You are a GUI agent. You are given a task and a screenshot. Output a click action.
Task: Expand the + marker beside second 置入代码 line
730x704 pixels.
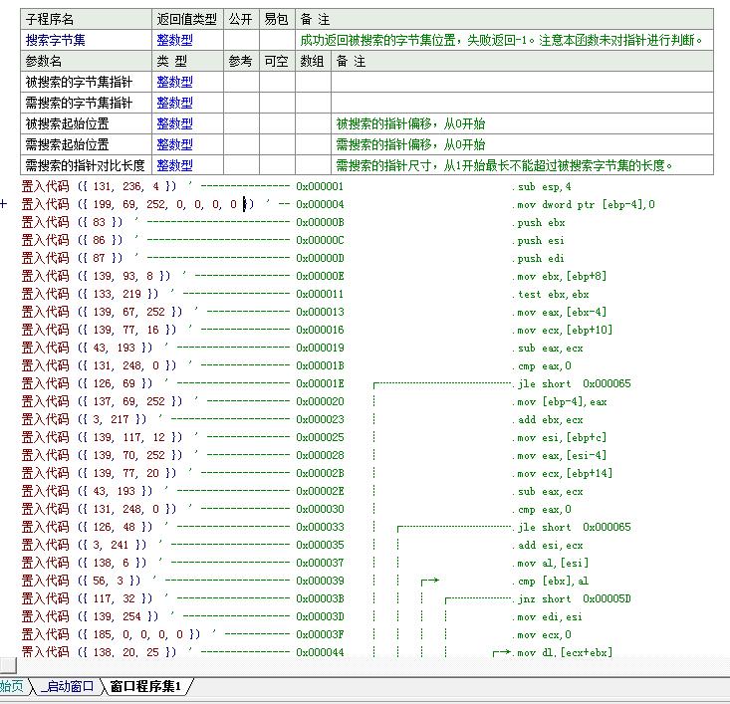[x=5, y=204]
